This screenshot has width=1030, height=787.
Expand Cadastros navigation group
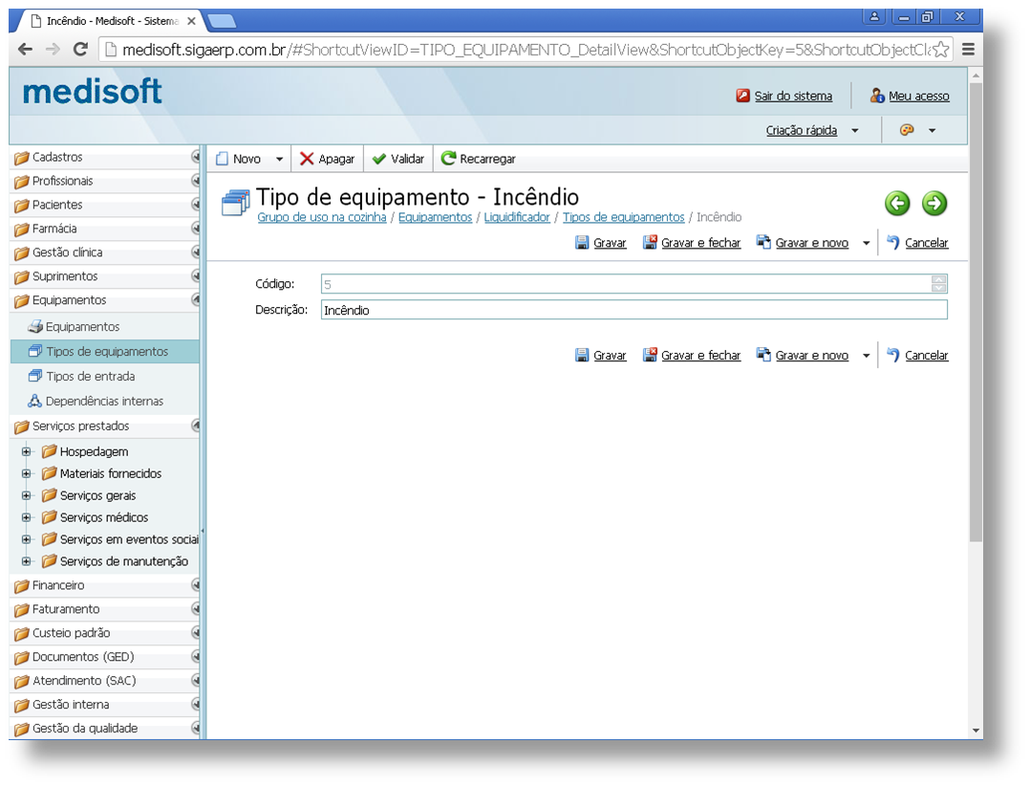coord(105,157)
